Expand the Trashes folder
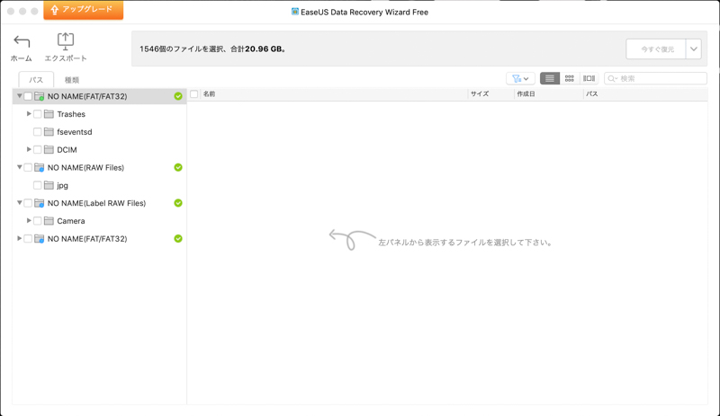The width and height of the screenshot is (720, 416). pyautogui.click(x=29, y=114)
